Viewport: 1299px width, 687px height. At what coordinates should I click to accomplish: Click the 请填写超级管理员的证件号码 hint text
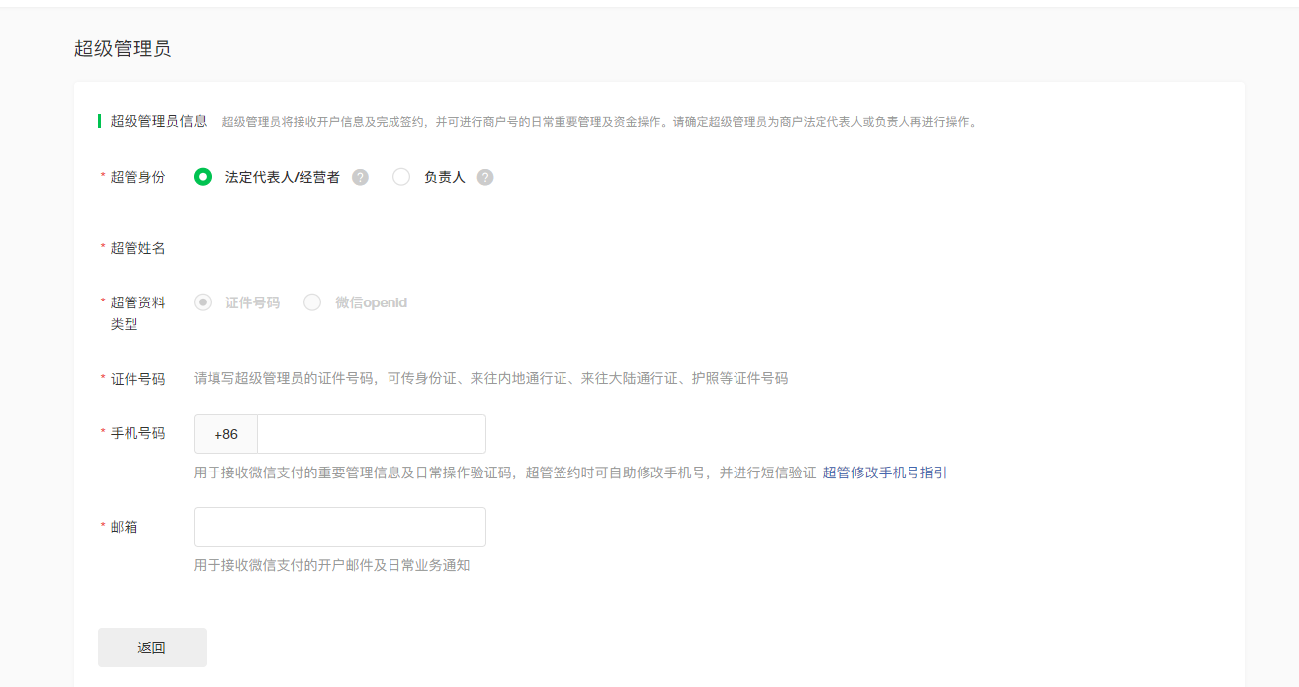click(490, 378)
